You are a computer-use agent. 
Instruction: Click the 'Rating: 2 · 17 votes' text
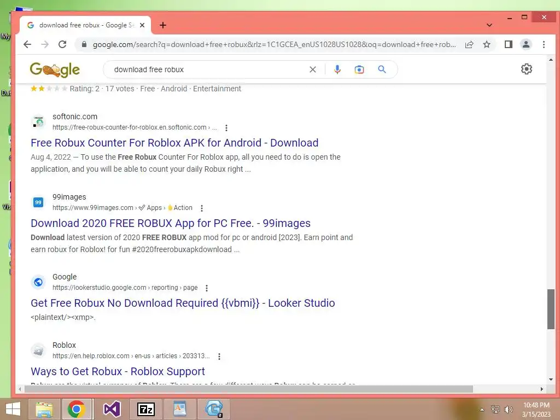(102, 89)
